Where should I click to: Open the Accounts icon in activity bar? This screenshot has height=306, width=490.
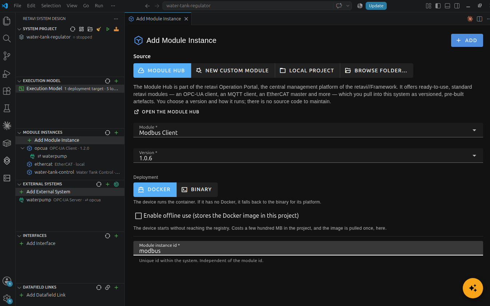(7, 281)
